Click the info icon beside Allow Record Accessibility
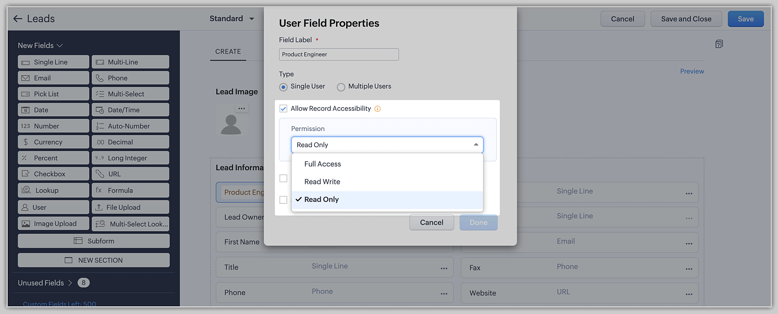 [x=377, y=109]
